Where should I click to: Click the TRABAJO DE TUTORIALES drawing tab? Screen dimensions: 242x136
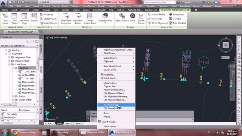20,32
